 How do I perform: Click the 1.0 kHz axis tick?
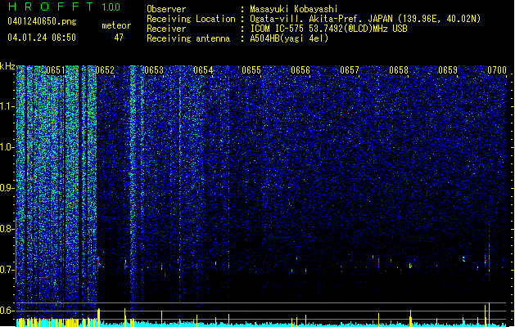pos(7,147)
